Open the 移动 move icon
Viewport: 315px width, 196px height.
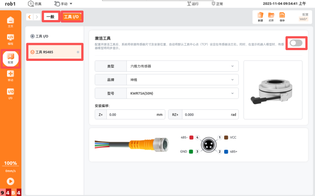click(10, 76)
